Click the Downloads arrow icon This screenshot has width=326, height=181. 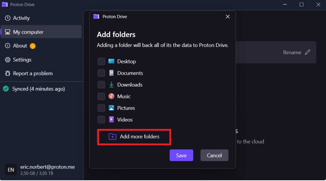click(x=111, y=84)
